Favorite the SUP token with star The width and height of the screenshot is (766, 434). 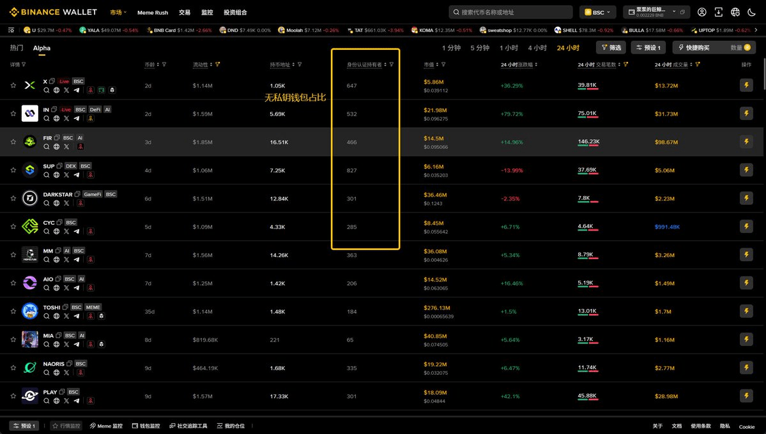[x=13, y=170]
